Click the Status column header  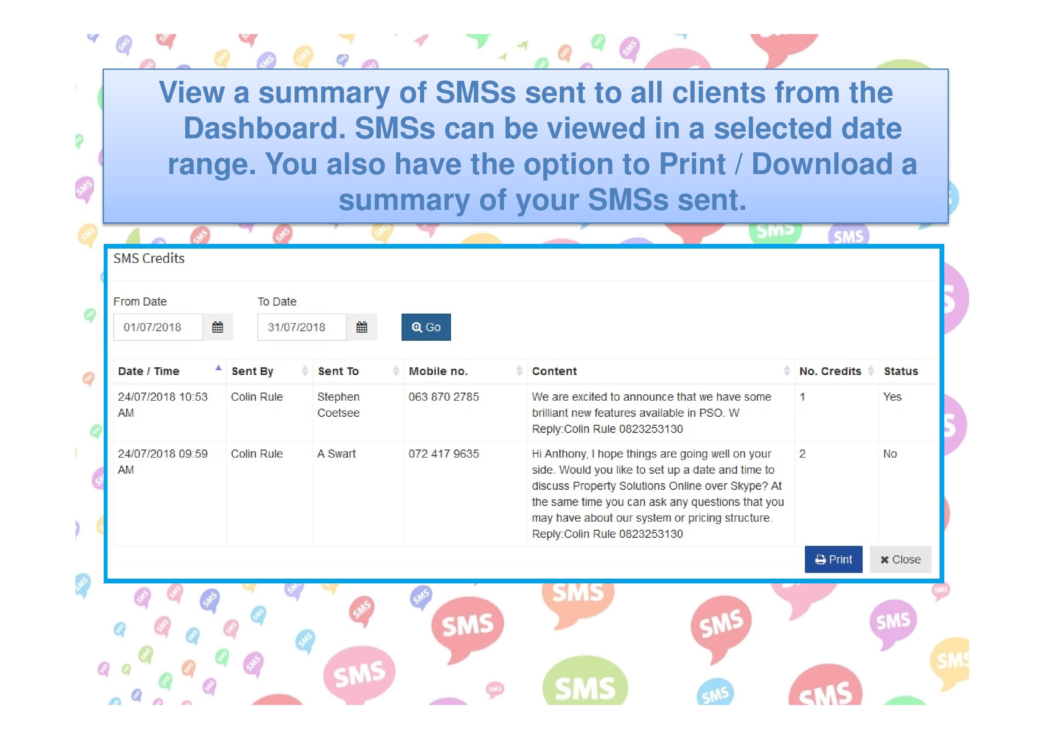pyautogui.click(x=901, y=371)
